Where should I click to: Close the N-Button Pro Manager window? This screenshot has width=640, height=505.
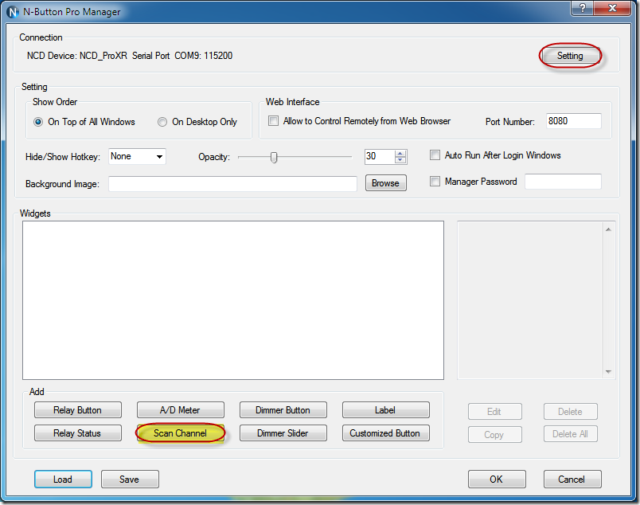612,8
